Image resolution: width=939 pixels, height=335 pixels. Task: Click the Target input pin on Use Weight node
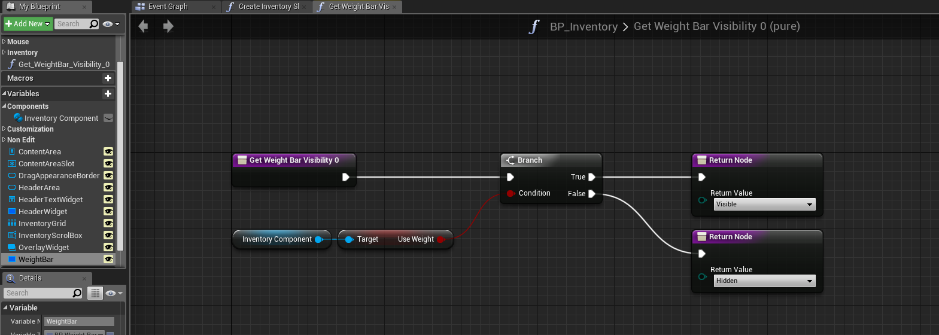click(350, 239)
